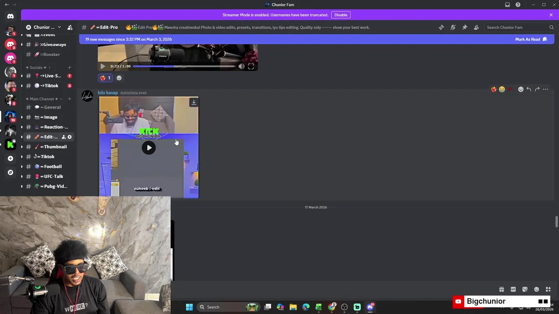This screenshot has height=314, width=559.
Task: Open the emoji picker in message bar
Action: point(537,290)
